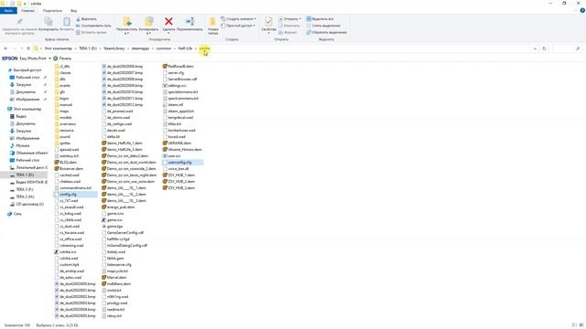Open the Easy Photo Print dropdown arrow
586x329 pixels.
point(49,58)
